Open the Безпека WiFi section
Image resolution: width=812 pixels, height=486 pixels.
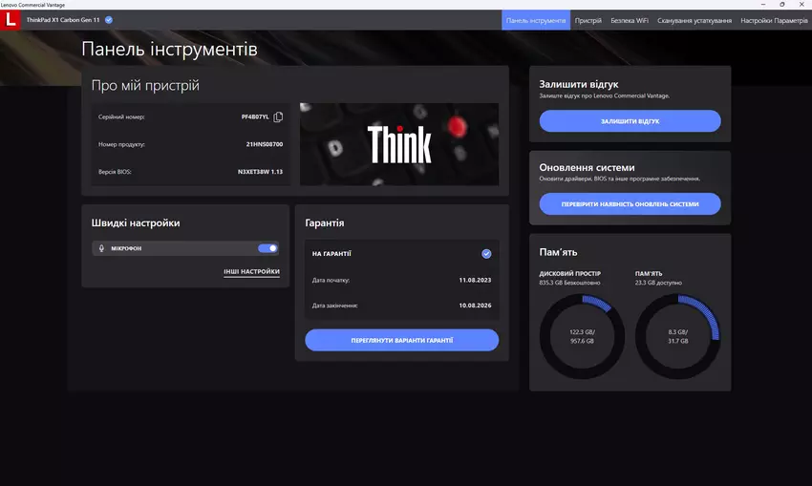coord(630,20)
